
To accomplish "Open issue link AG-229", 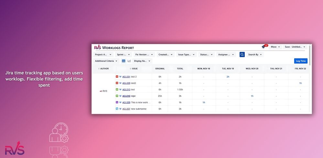I will pyautogui.click(x=126, y=83).
